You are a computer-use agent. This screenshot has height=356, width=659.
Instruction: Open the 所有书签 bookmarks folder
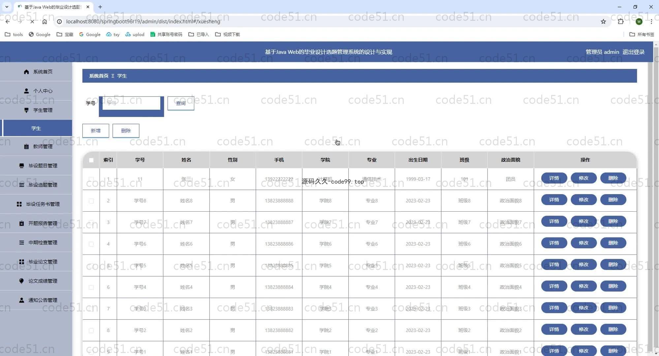tap(642, 34)
